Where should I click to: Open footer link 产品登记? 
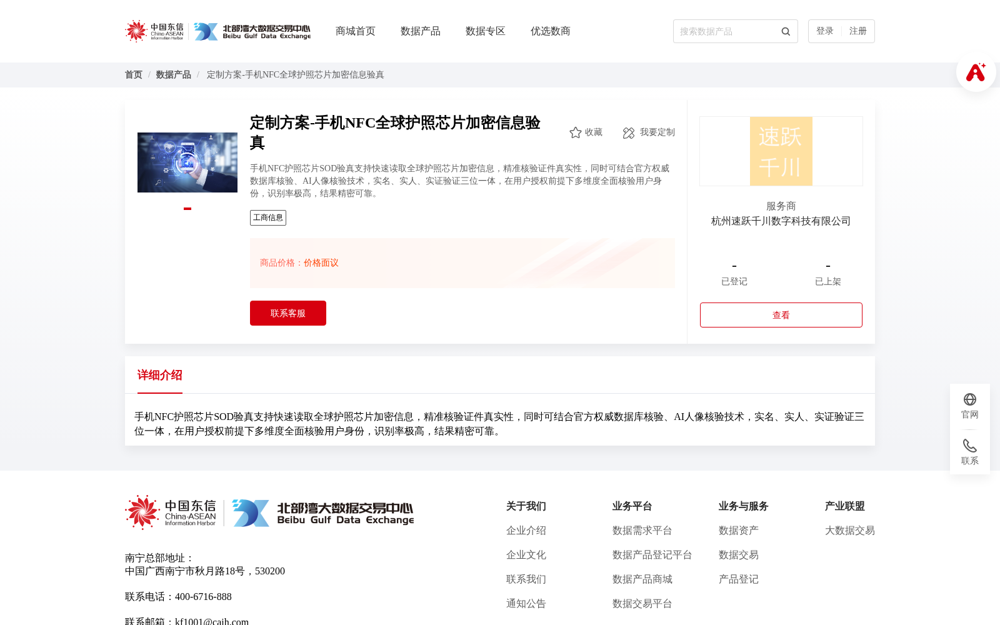pyautogui.click(x=739, y=579)
